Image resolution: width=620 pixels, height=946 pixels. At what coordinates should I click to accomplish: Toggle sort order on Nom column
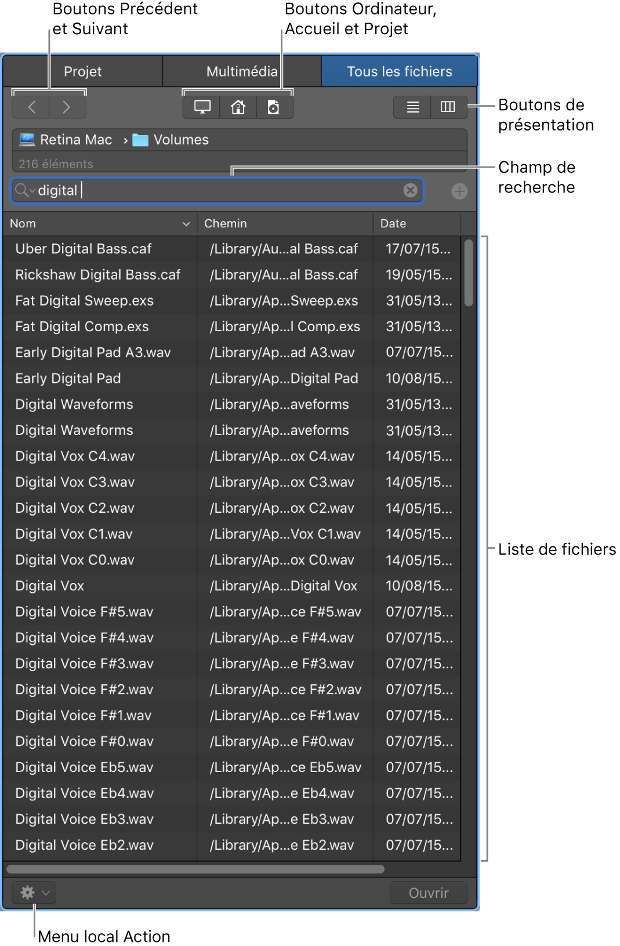pos(186,224)
